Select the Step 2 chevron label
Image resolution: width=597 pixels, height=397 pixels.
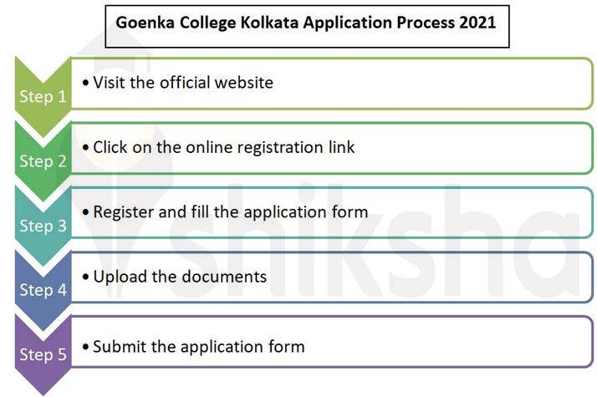43,161
